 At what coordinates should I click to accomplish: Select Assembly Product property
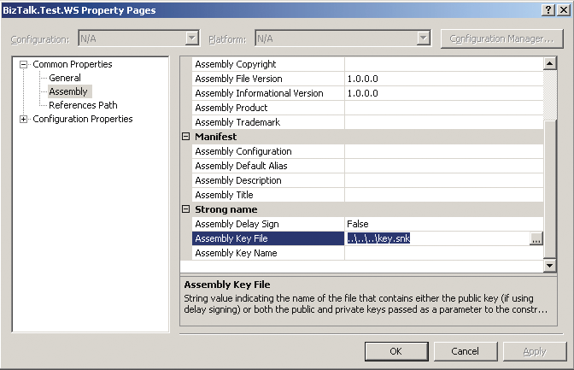(x=268, y=108)
